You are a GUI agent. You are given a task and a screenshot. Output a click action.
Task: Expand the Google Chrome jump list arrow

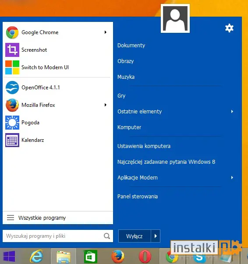[x=106, y=32]
